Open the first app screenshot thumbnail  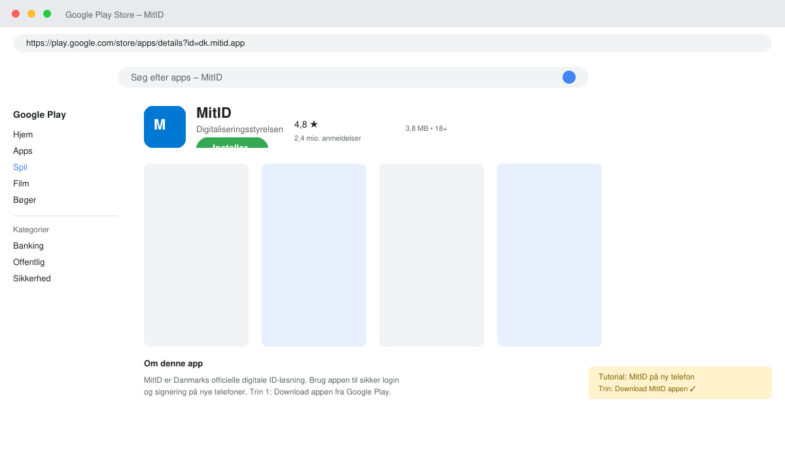click(196, 255)
